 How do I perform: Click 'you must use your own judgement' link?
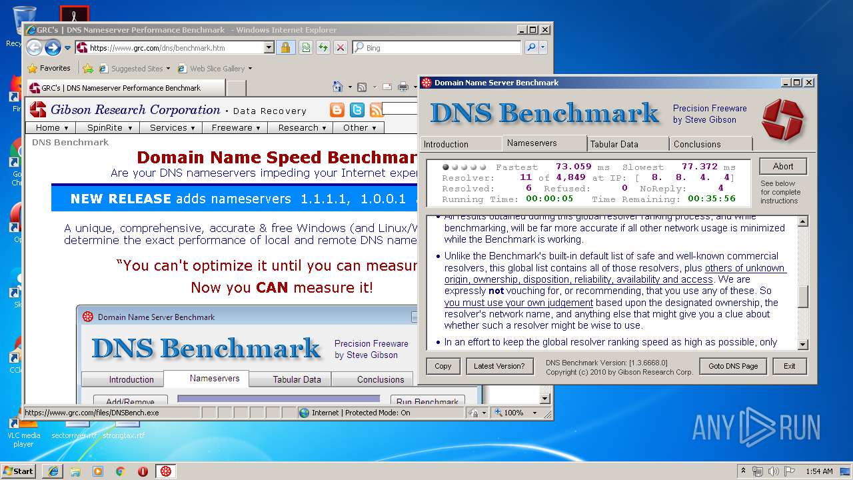point(518,303)
